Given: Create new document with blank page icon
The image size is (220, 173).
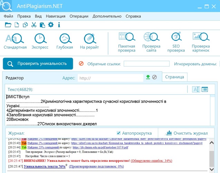Looking at the screenshot, I should (17, 25).
